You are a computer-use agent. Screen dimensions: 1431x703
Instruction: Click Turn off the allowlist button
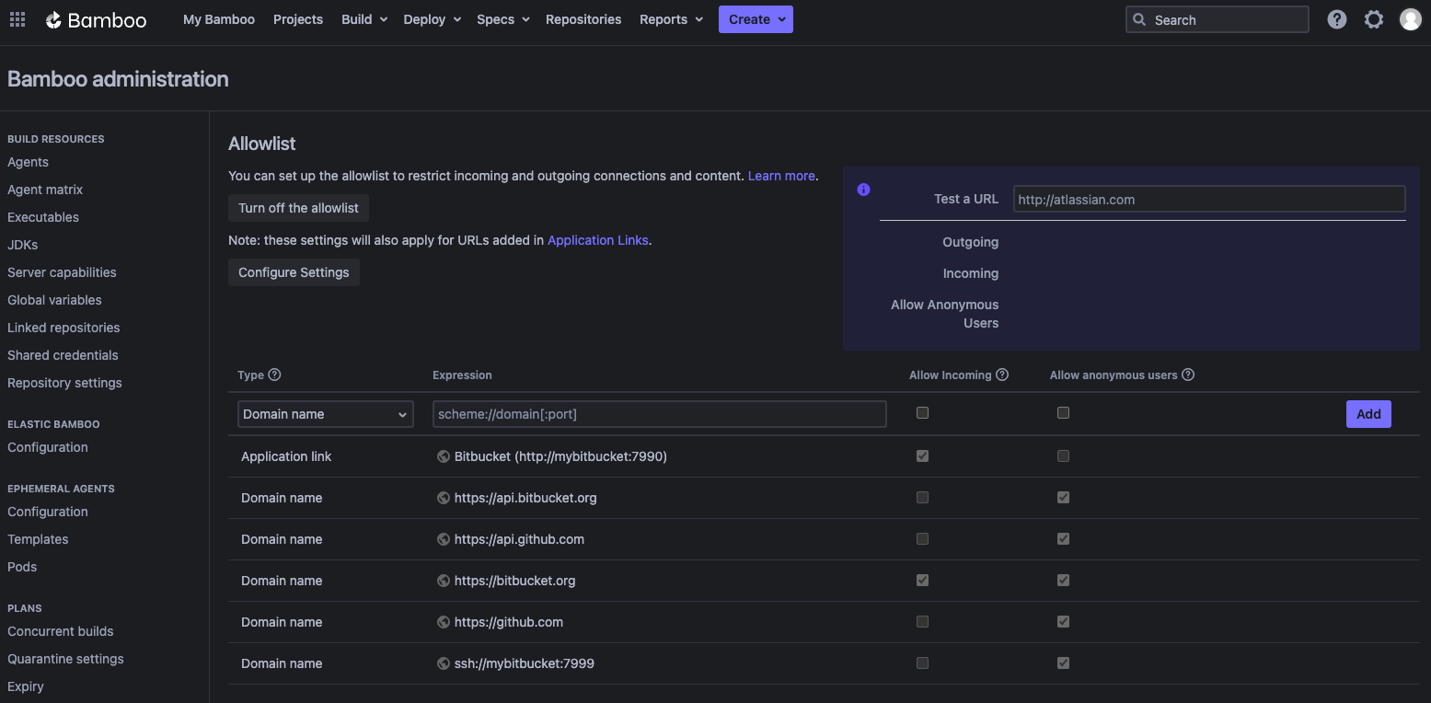tap(298, 208)
